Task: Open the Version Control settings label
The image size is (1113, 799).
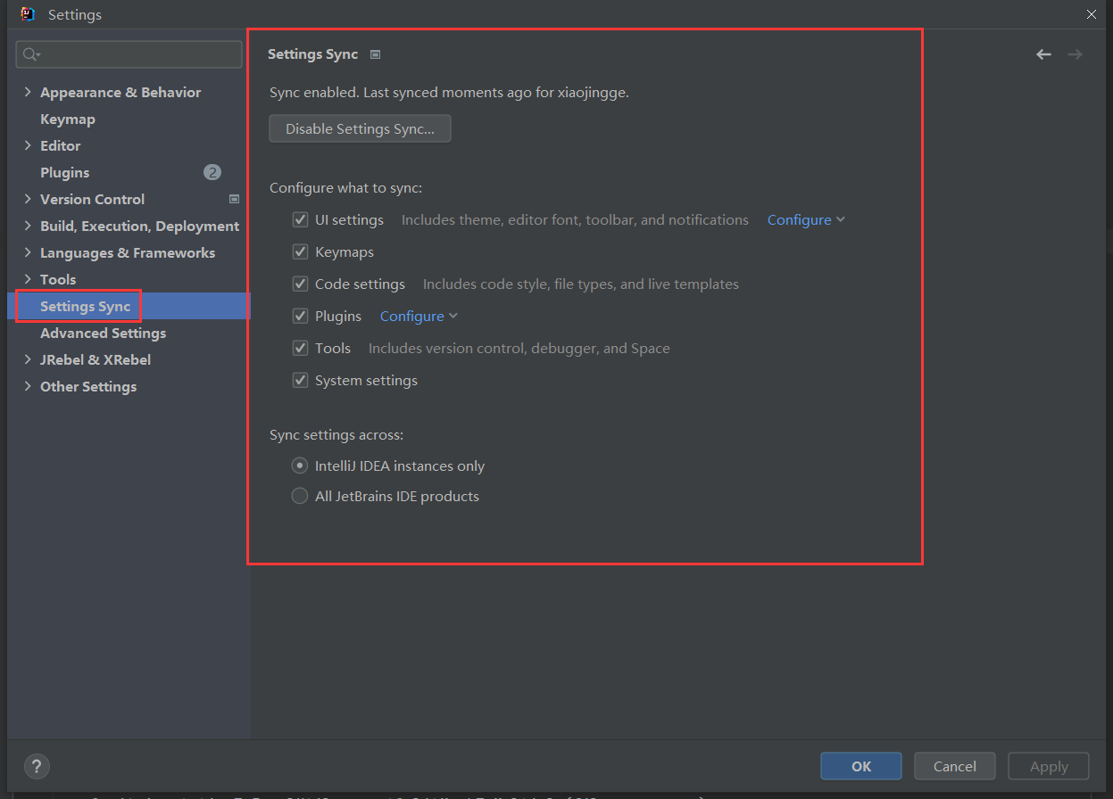Action: (x=93, y=199)
